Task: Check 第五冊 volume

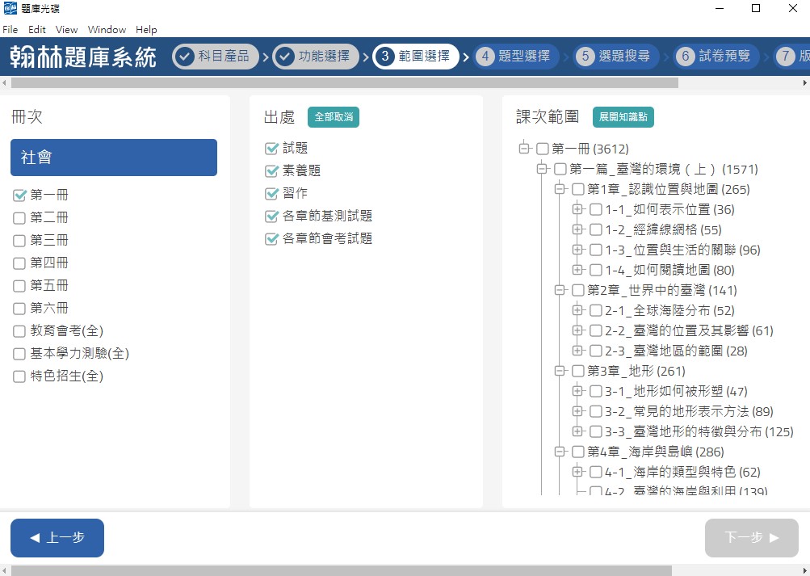Action: (x=19, y=286)
